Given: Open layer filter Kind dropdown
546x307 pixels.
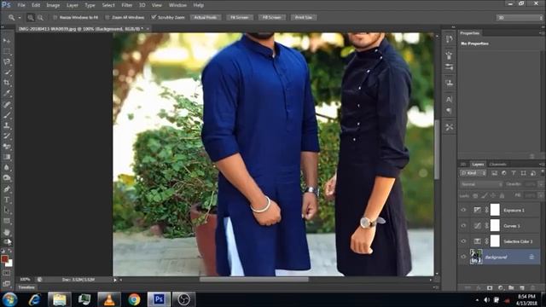Looking at the screenshot, I should pyautogui.click(x=473, y=173).
